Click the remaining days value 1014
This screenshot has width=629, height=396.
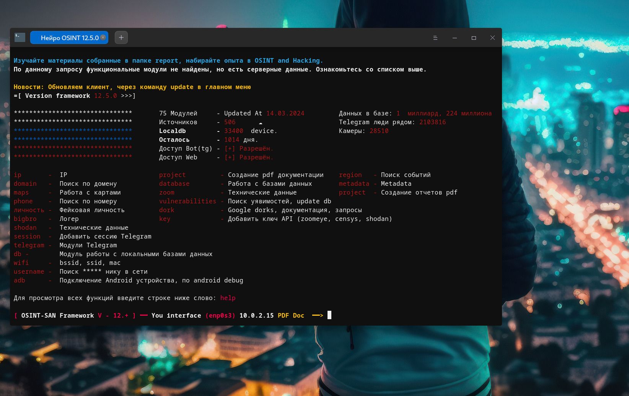(232, 140)
